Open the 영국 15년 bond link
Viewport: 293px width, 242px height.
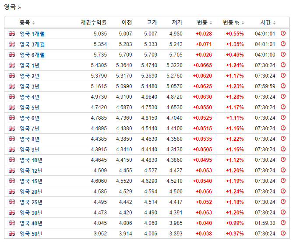pyautogui.click(x=31, y=181)
